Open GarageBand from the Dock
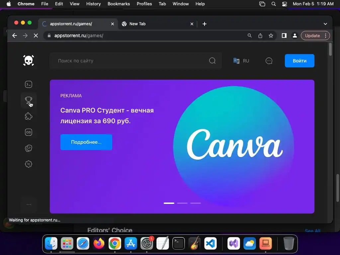Screen dimensions: 340x255 point(195,243)
